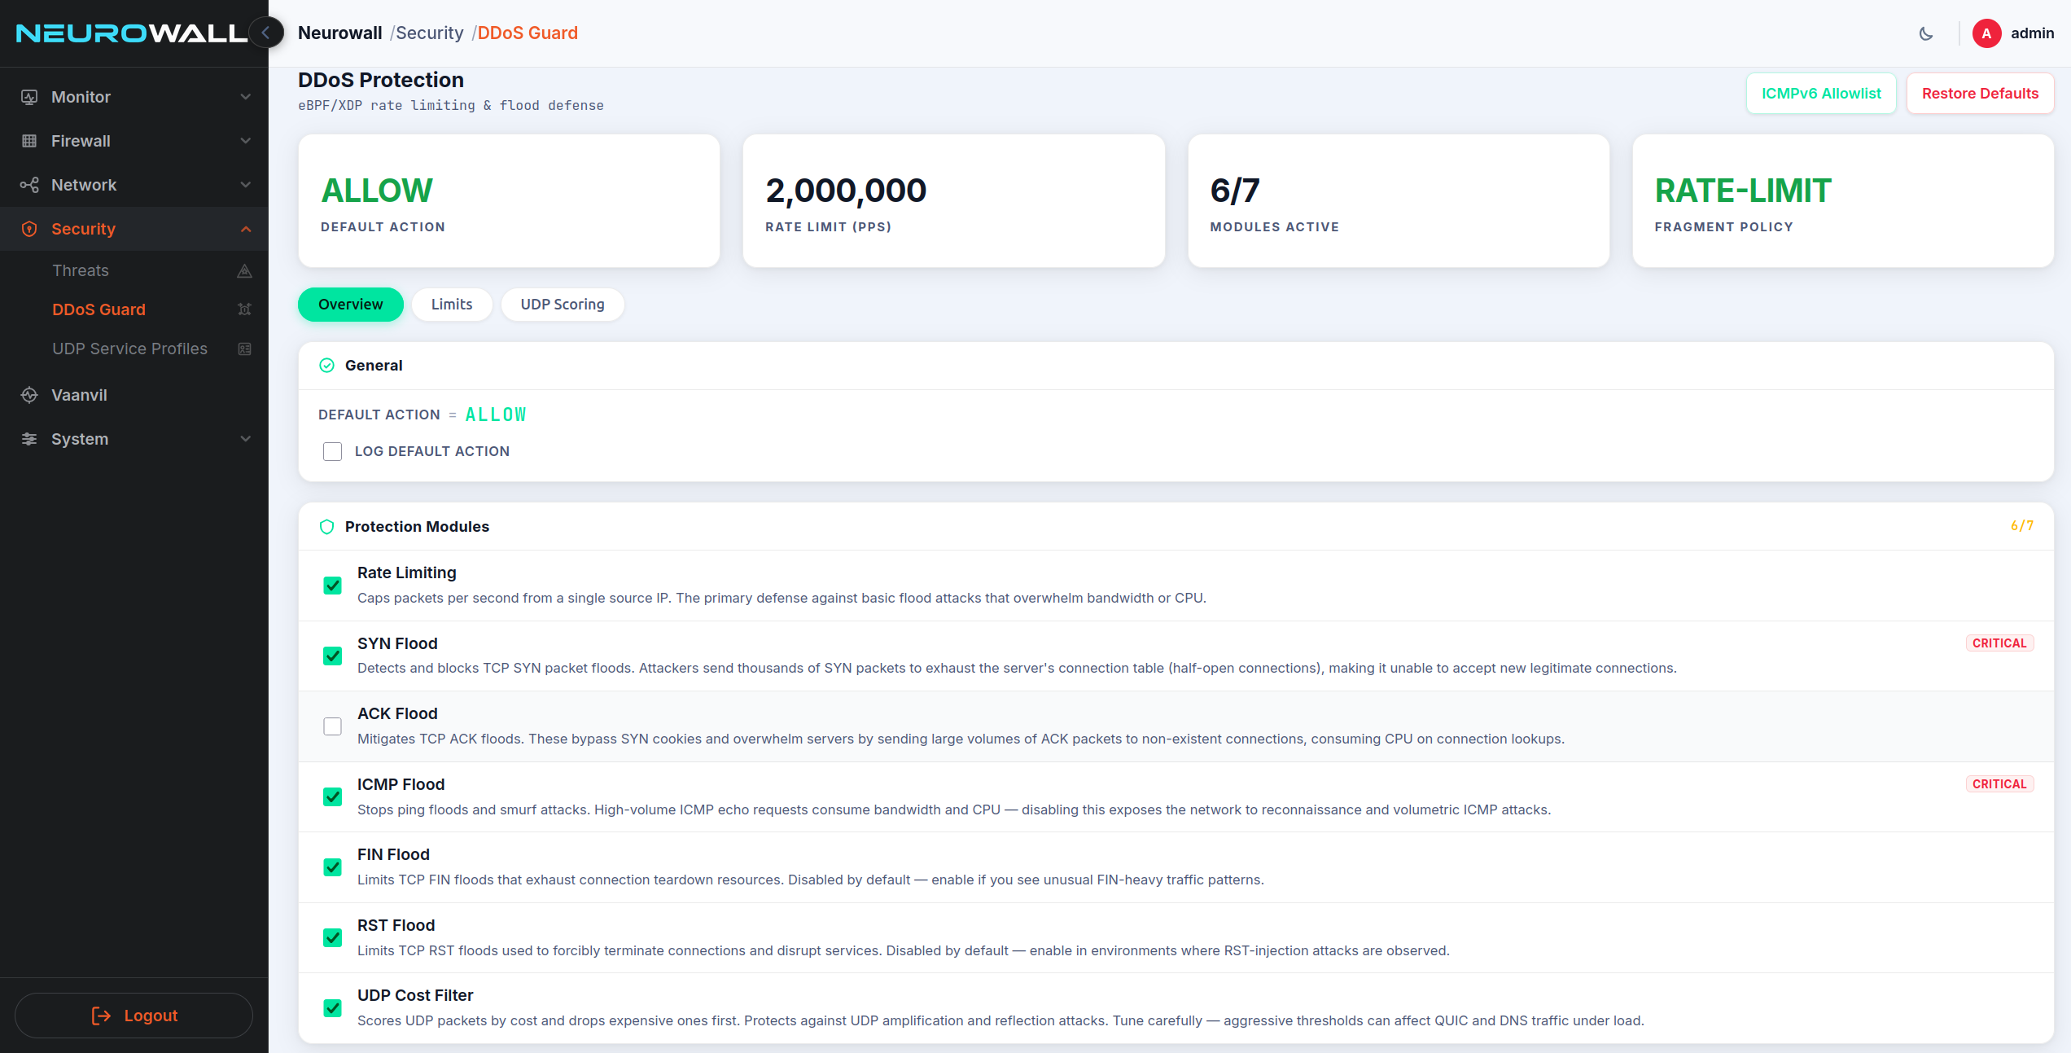Click the ICMP Flood CRITICAL badge

point(1999,784)
